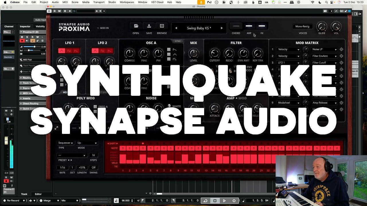This screenshot has height=206, width=367.
Task: Toggle the FX section switch
Action: [262, 26]
